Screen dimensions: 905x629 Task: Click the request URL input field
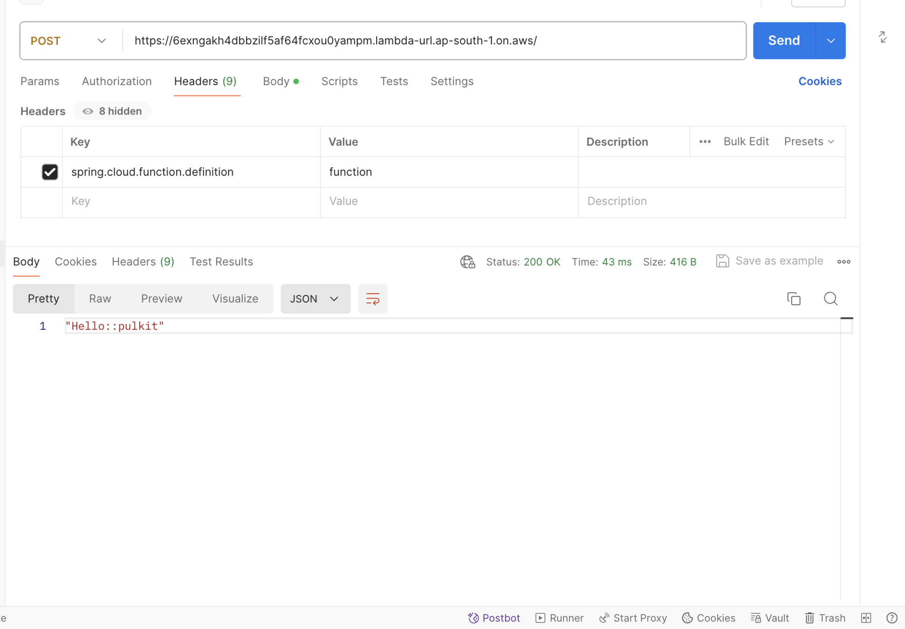coord(433,41)
